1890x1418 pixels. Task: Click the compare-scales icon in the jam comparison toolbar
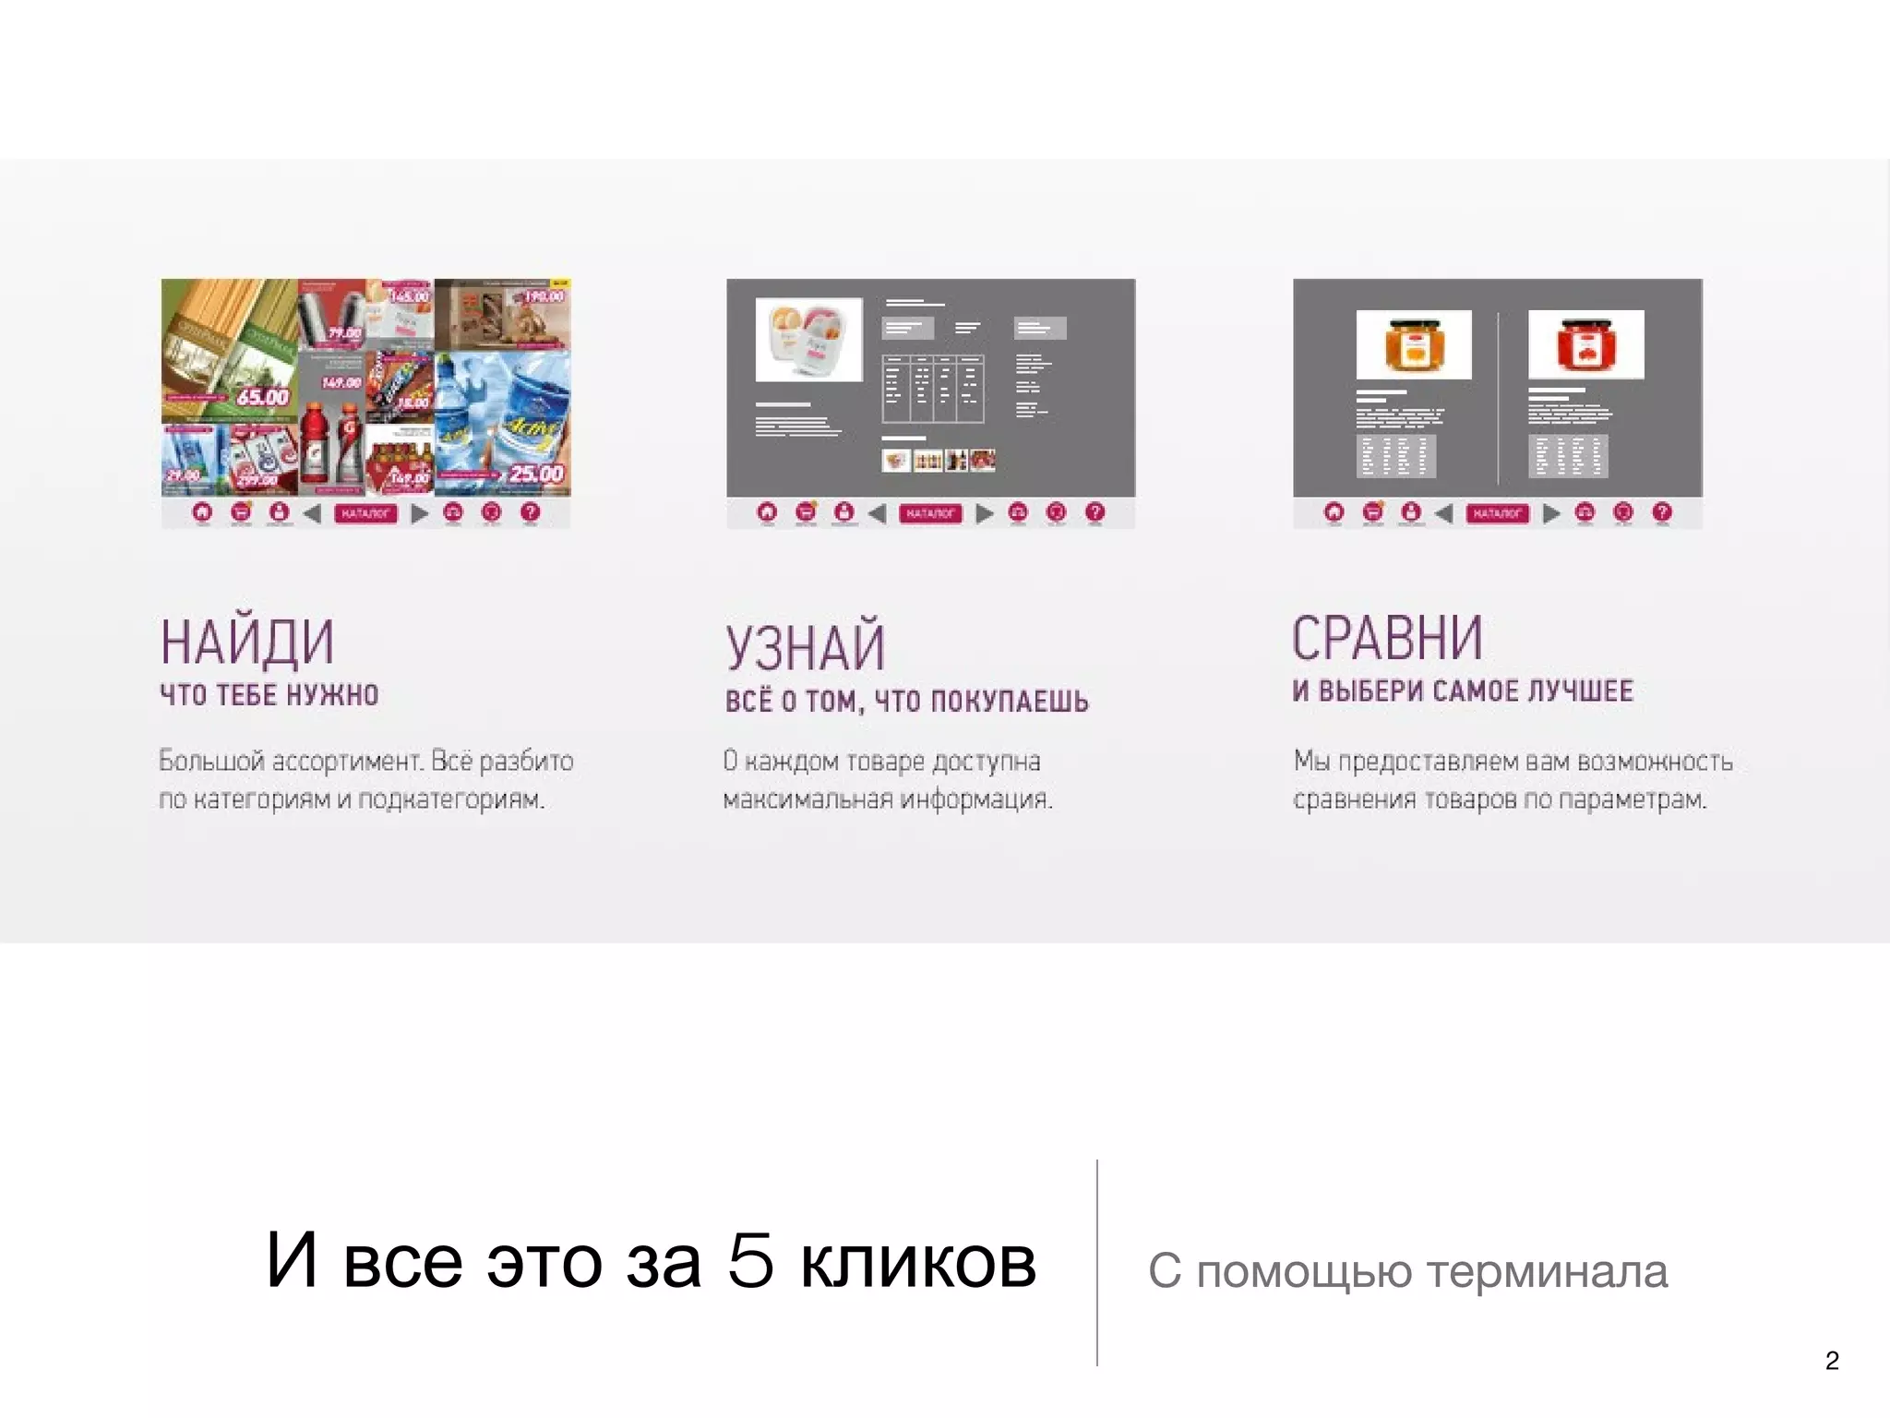click(x=1585, y=512)
